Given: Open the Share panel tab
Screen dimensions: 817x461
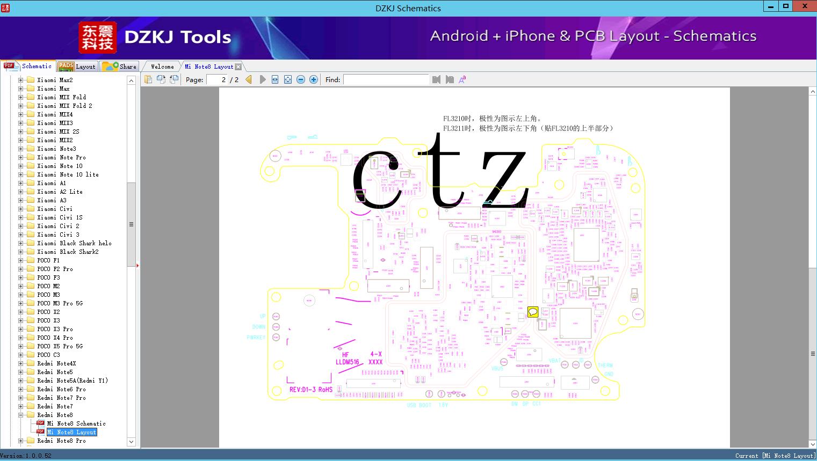Looking at the screenshot, I should pos(119,66).
